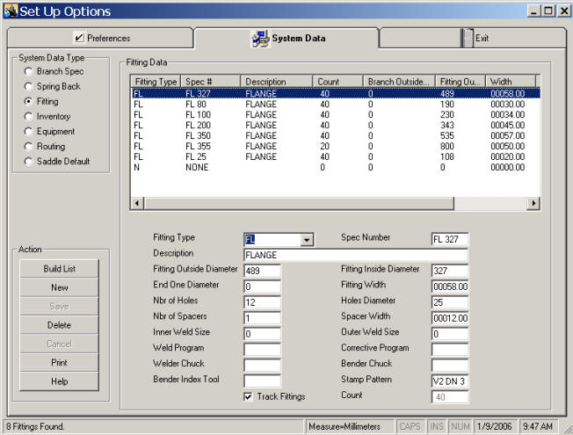Screen dimensions: 573x435
Task: Click the Stamp Pattern field
Action: [450, 381]
